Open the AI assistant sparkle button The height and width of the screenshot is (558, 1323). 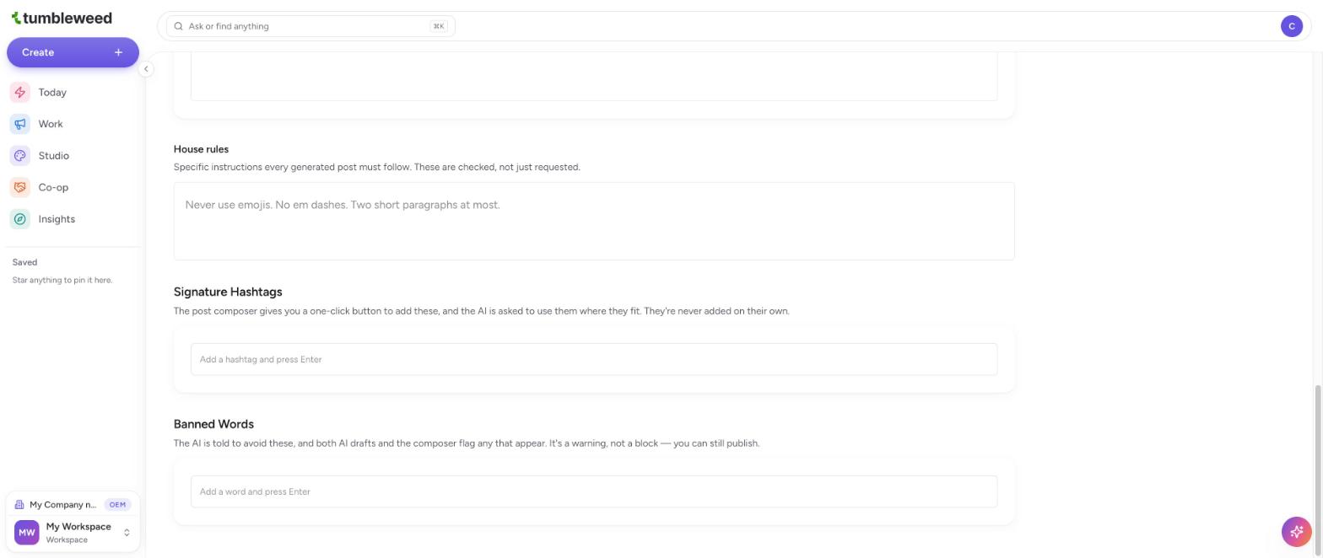coord(1296,531)
